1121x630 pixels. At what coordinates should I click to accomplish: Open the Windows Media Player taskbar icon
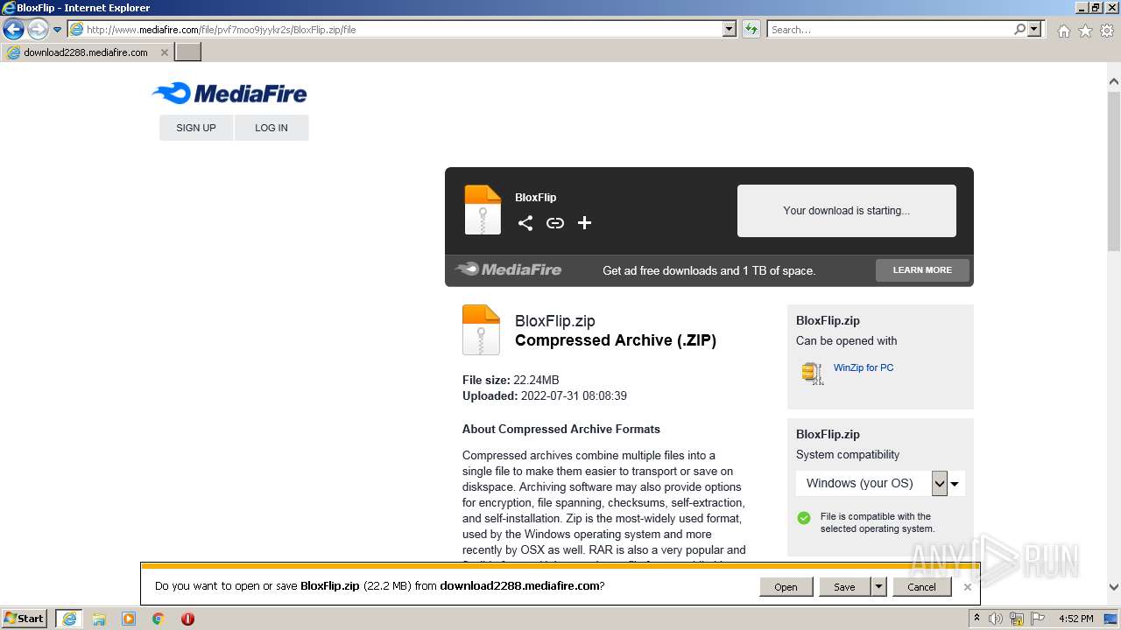click(x=129, y=619)
